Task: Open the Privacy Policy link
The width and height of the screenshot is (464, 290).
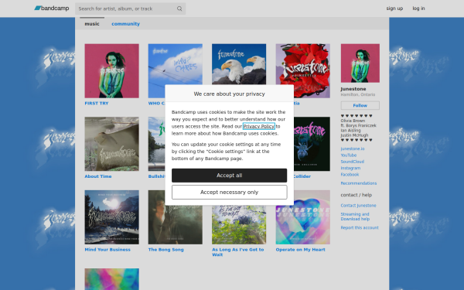Action: coord(258,126)
